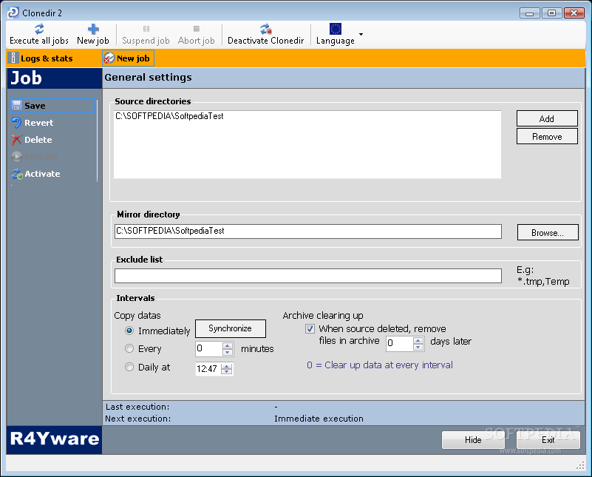Viewport: 592px width, 477px height.
Task: Uncheck When source deleted, remove checkbox
Action: (310, 328)
